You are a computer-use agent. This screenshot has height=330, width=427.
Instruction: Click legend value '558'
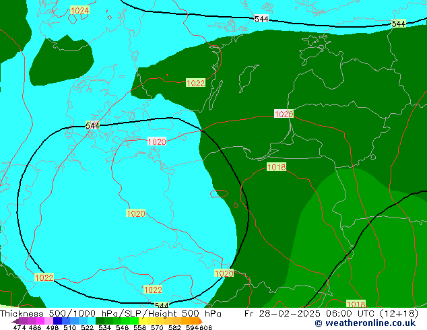coord(139,327)
